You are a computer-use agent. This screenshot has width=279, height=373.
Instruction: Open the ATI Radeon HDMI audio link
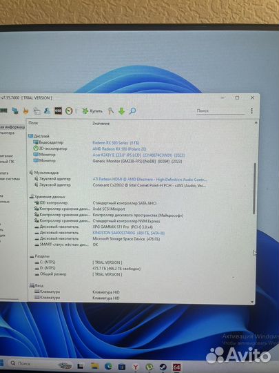pos(149,180)
